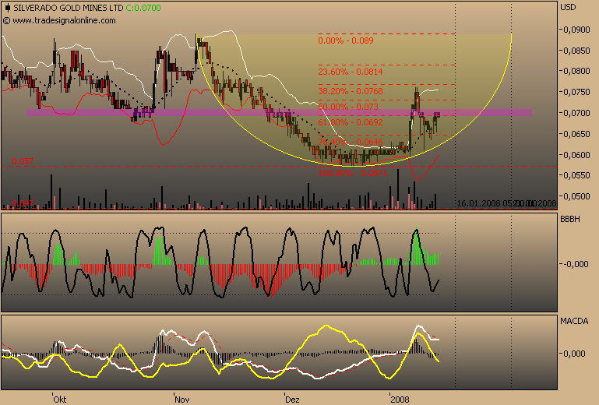The image size is (599, 405).
Task: Click the 38.20% - 0.0768 Fibonacci label
Action: (351, 91)
